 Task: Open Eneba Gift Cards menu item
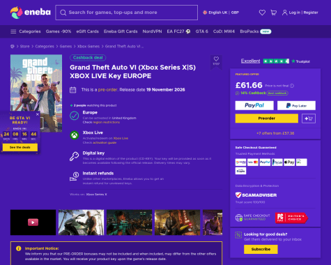coord(121,31)
